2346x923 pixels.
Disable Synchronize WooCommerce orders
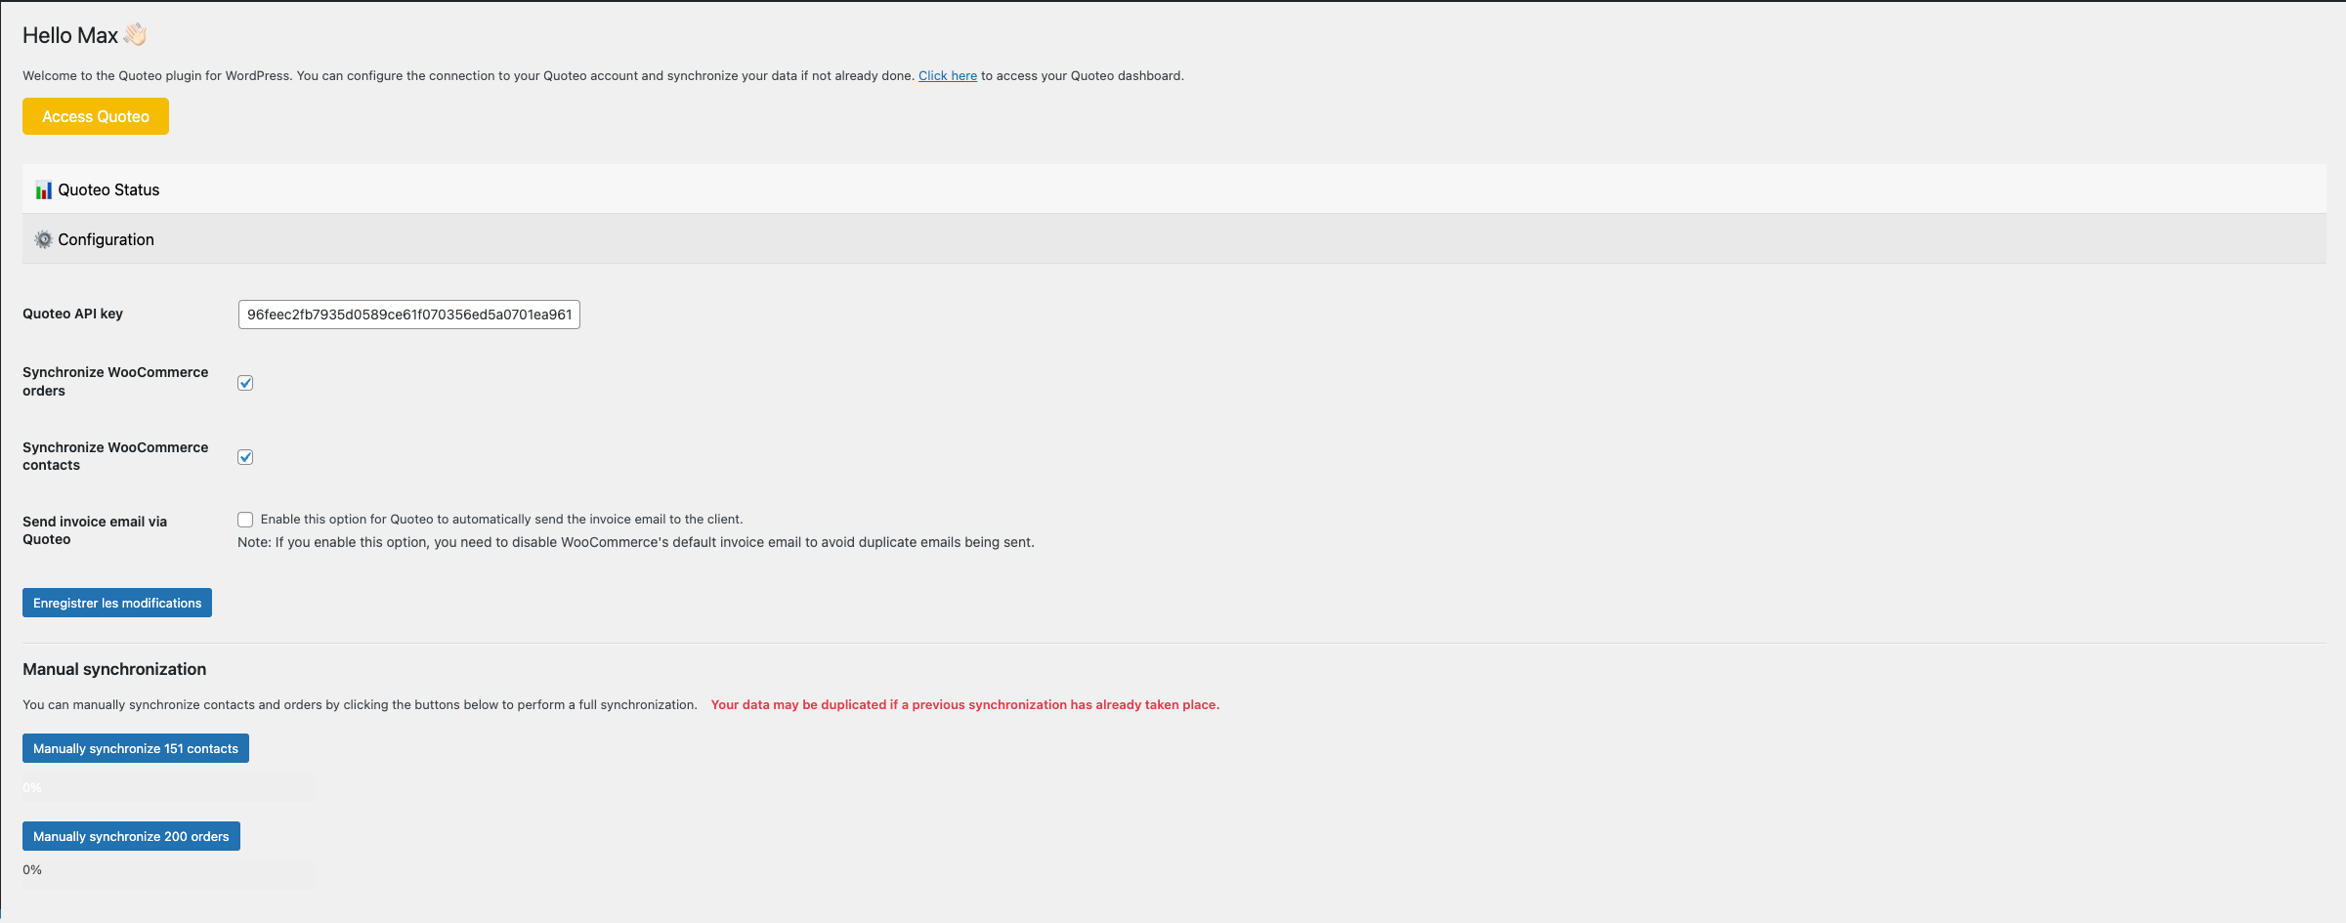click(245, 383)
